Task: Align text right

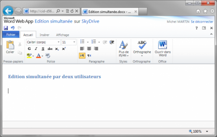Action: [x=96, y=48]
